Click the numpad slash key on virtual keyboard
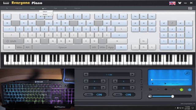196x110 pixels. pyautogui.click(x=172, y=23)
